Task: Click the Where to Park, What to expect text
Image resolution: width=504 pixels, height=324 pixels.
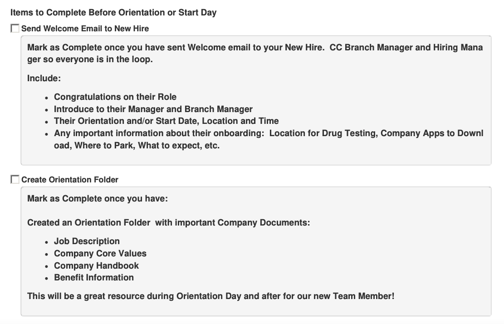Action: coord(147,146)
